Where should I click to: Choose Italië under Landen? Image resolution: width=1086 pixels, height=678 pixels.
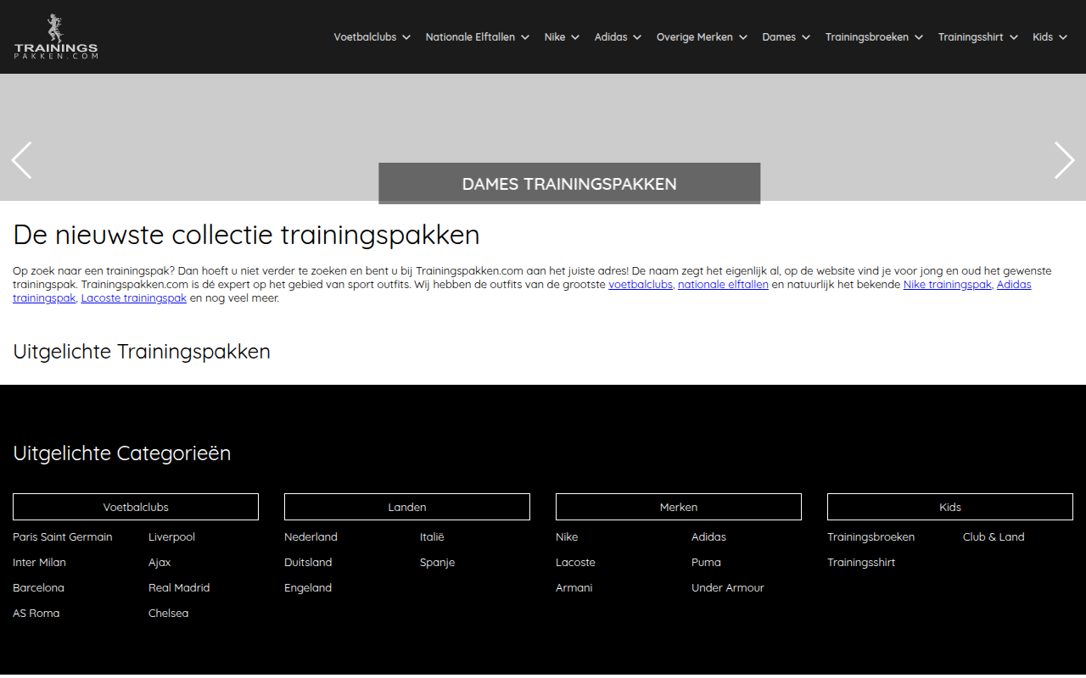click(x=432, y=537)
